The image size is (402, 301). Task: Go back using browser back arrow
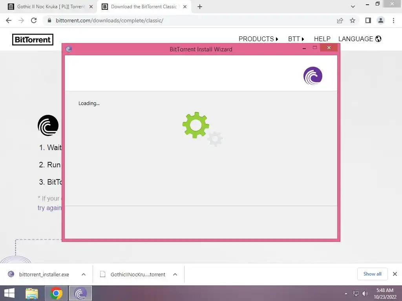coord(9,20)
